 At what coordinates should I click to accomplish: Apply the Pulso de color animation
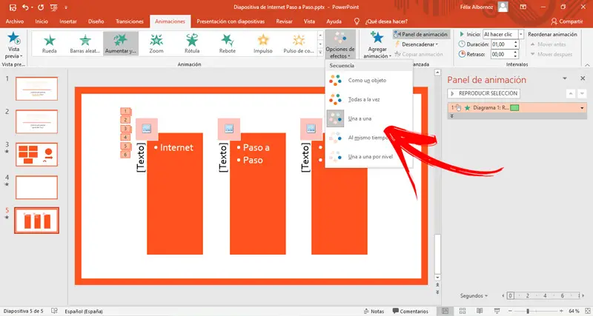tap(299, 44)
